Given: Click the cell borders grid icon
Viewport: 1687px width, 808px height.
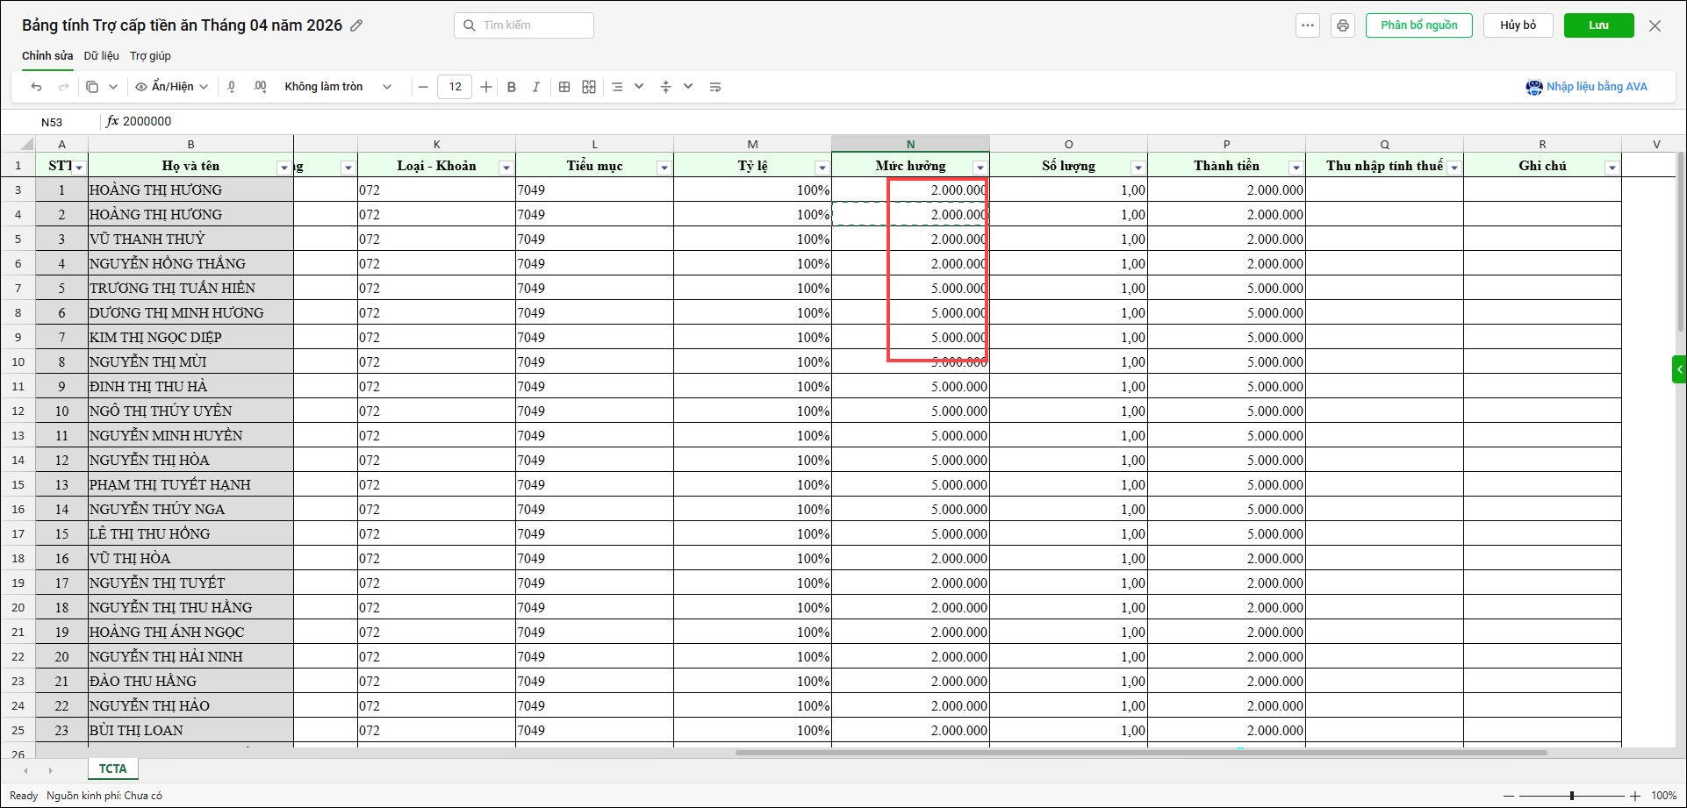Looking at the screenshot, I should [564, 87].
